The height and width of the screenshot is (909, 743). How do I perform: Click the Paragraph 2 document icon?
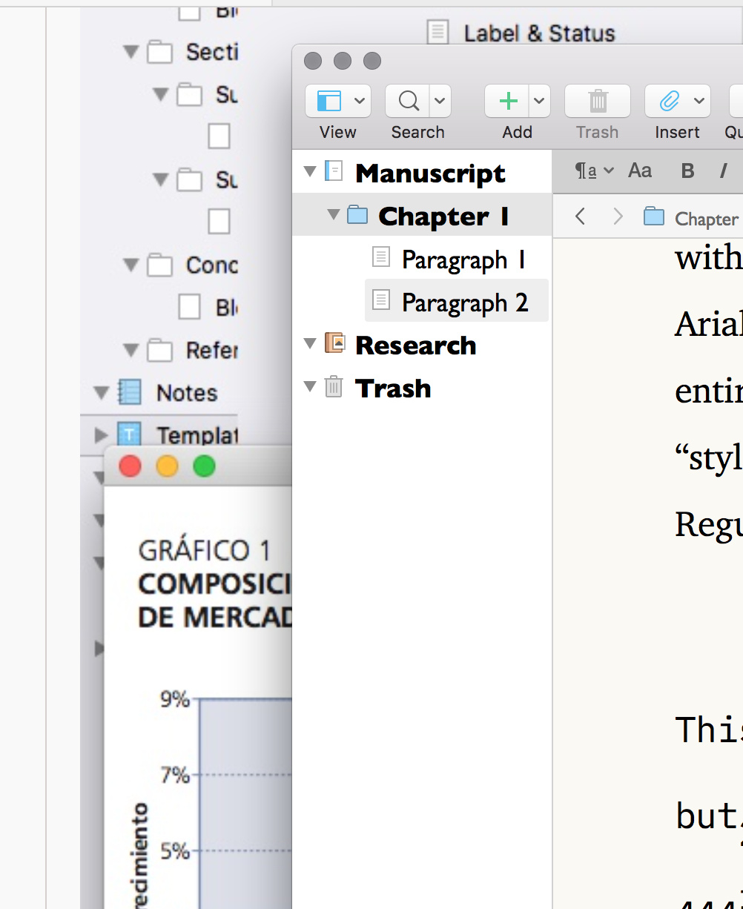click(x=380, y=300)
